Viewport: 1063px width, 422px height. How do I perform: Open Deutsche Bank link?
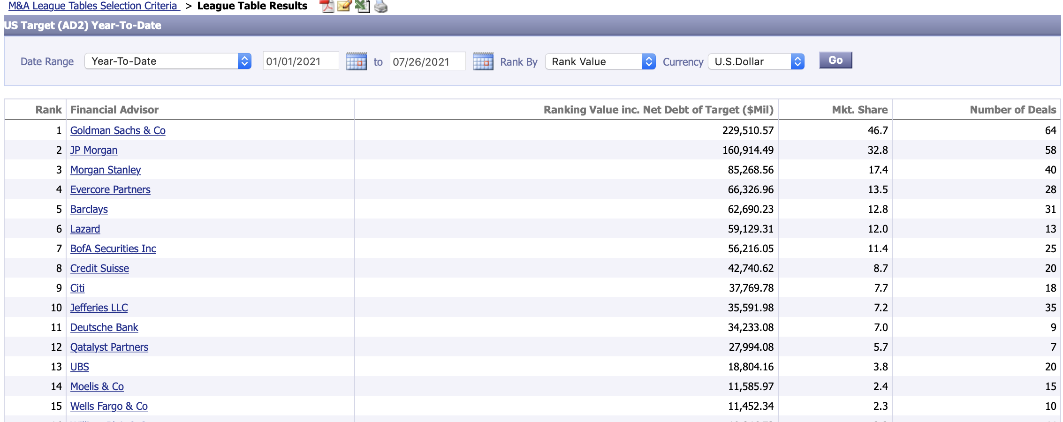(x=104, y=327)
